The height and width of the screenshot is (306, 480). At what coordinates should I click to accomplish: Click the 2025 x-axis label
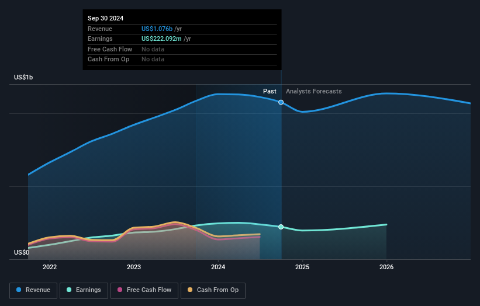click(x=302, y=267)
